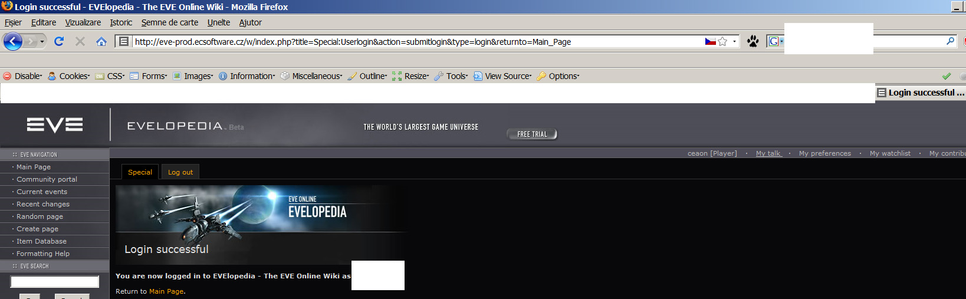Image resolution: width=966 pixels, height=299 pixels.
Task: Open the Options toolbar dropdown
Action: tap(558, 76)
